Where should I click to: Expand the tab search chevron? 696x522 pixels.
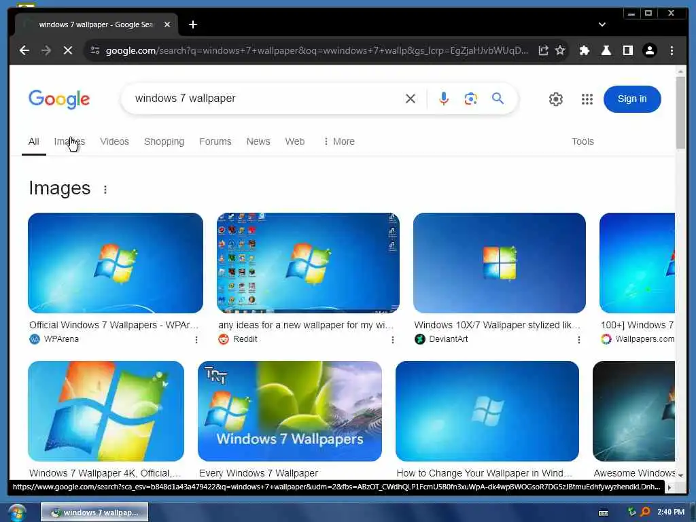coord(602,24)
